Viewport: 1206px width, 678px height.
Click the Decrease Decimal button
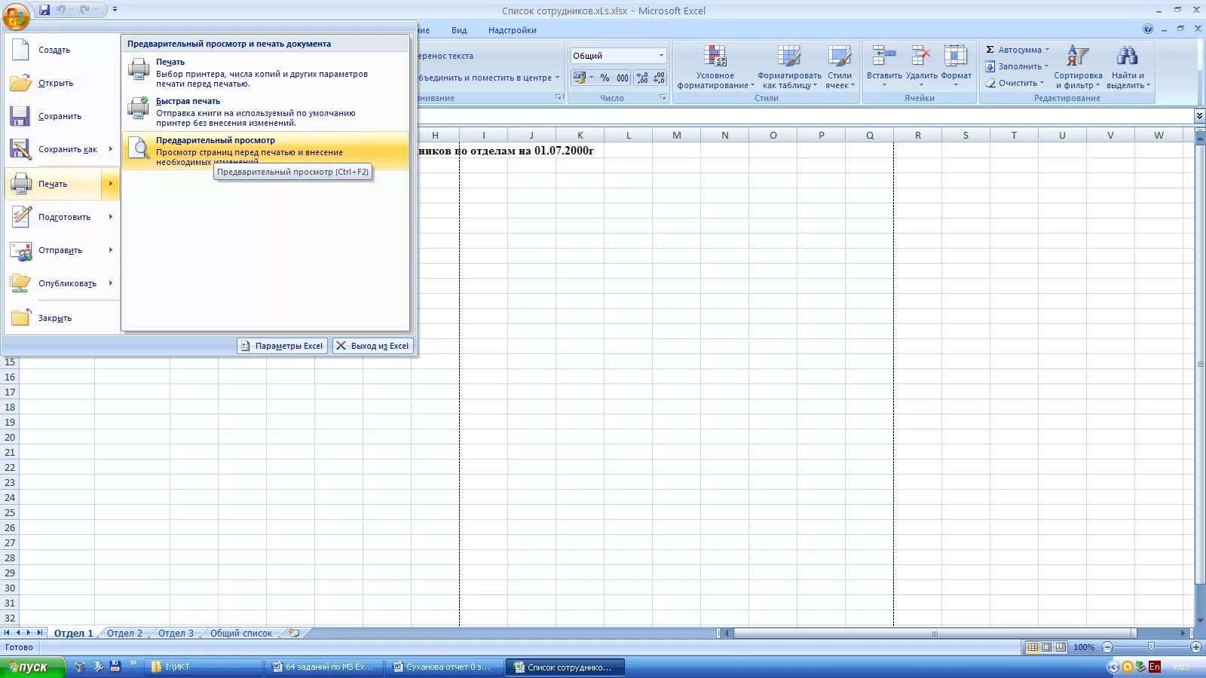(659, 78)
